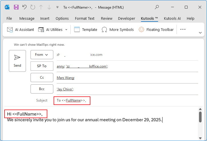Click the Next Item down arrow
The width and height of the screenshot is (207, 141).
click(x=49, y=7)
